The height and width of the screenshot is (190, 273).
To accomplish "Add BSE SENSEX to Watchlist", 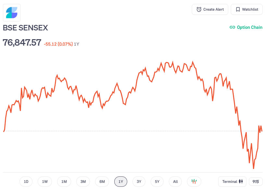I will [246, 9].
